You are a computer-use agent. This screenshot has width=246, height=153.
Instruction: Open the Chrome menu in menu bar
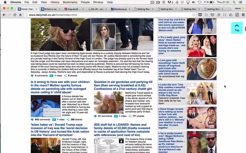(x=16, y=2)
